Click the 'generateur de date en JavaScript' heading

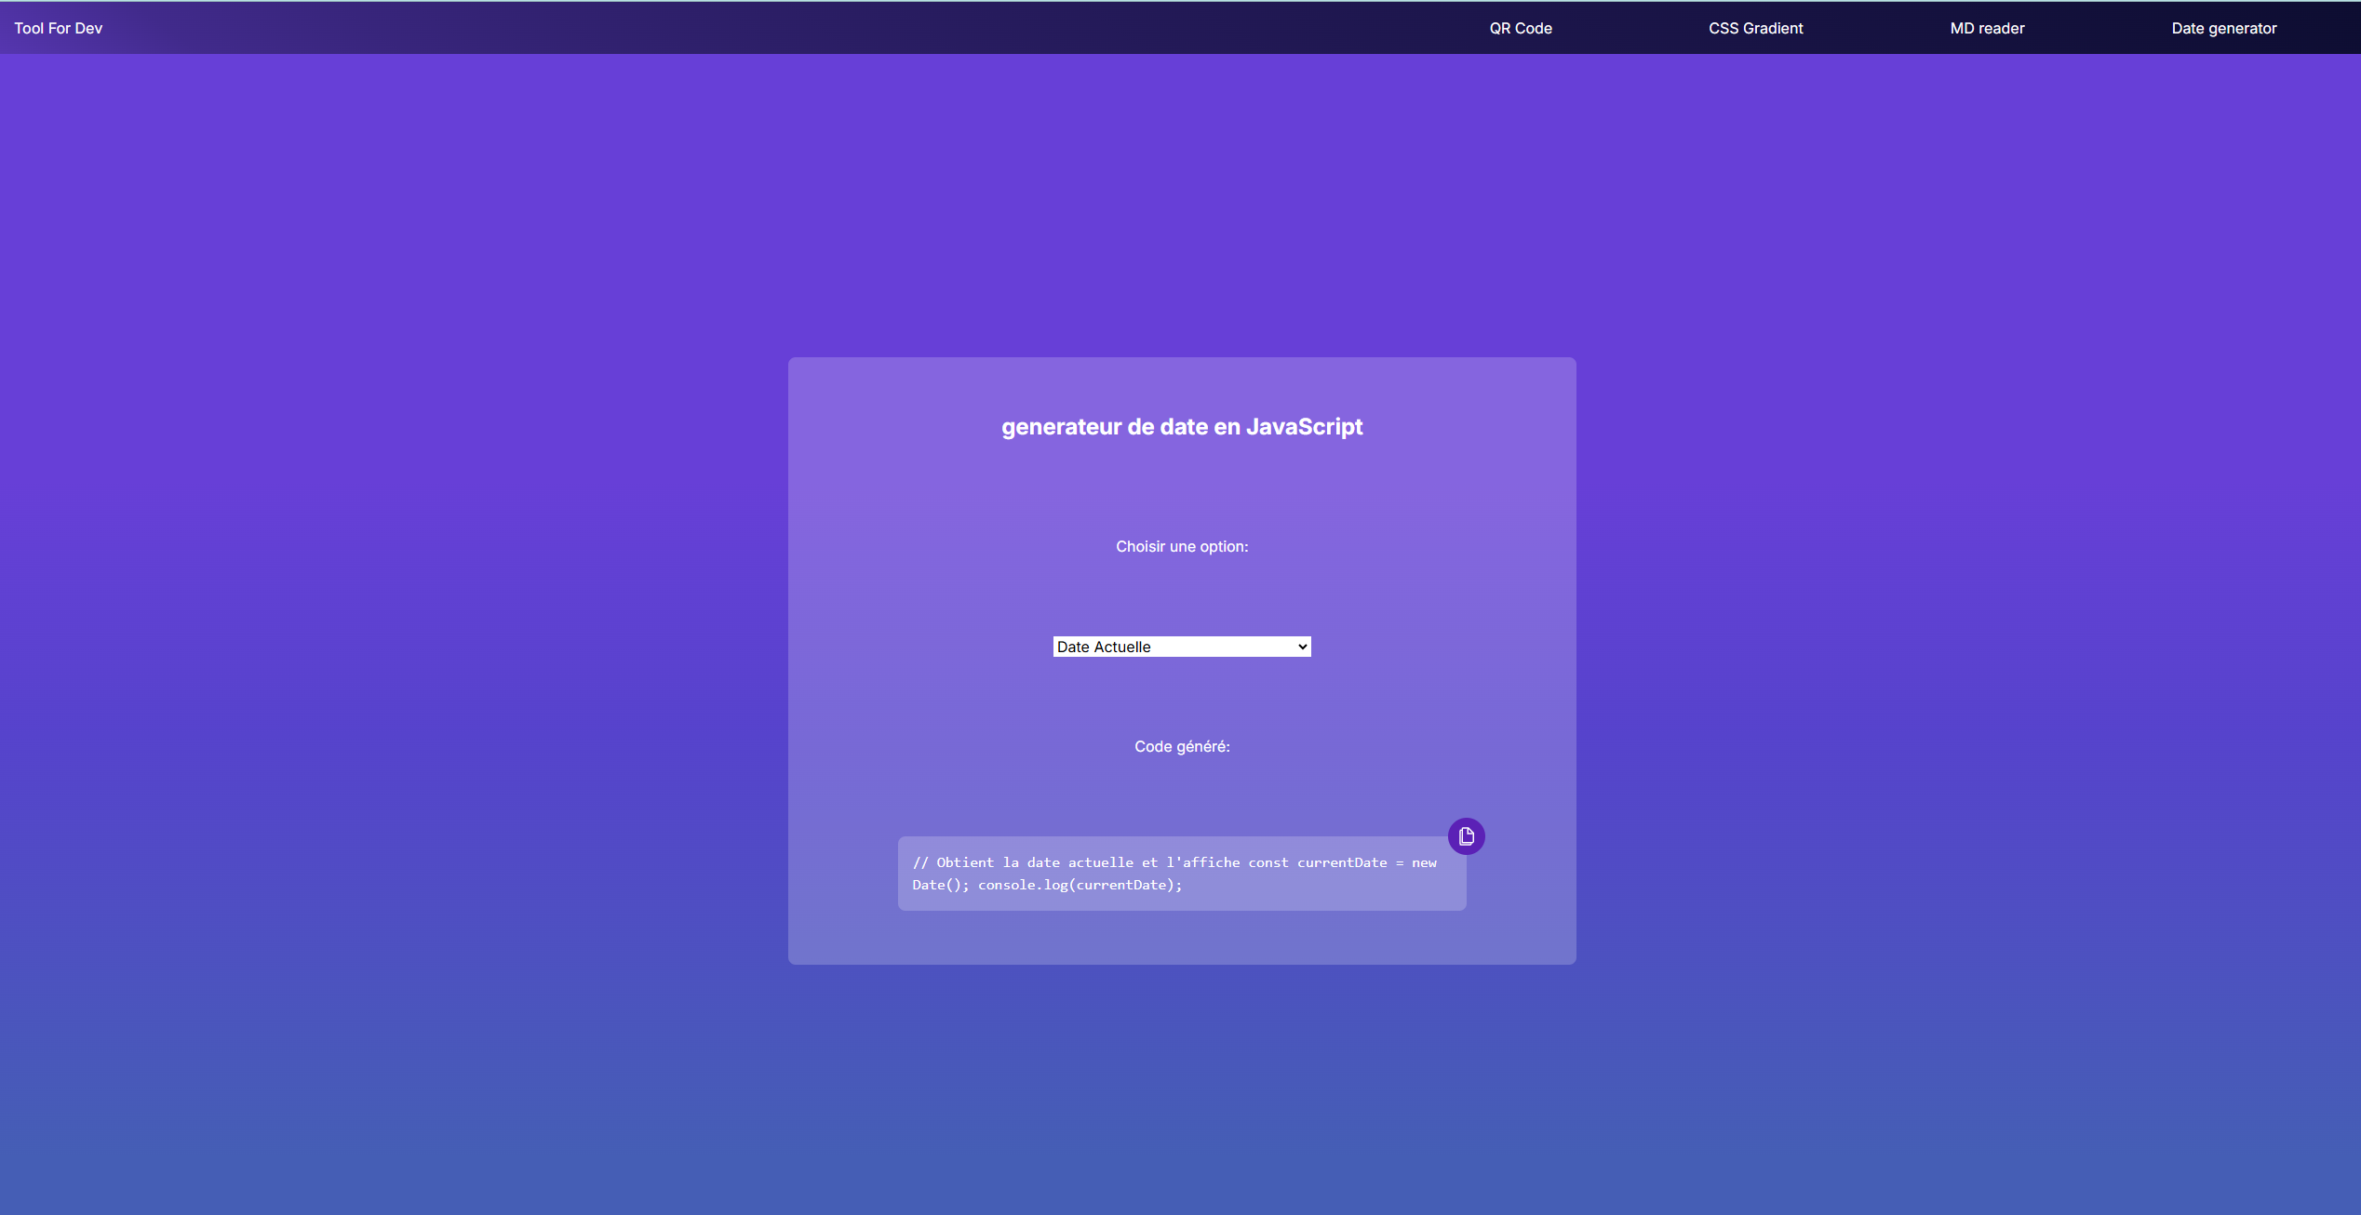click(x=1181, y=426)
